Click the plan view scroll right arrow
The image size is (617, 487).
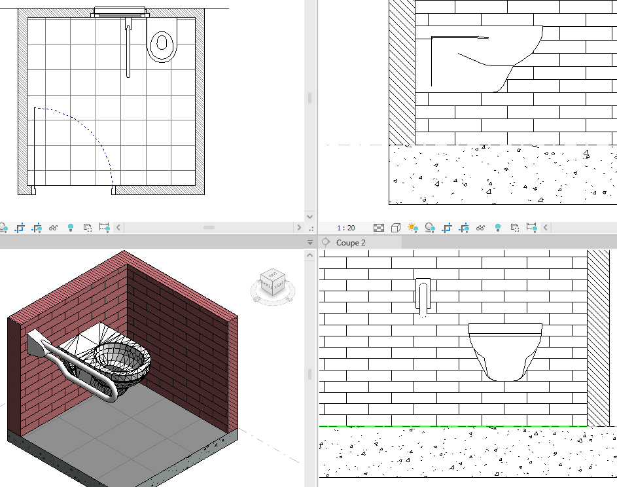299,228
